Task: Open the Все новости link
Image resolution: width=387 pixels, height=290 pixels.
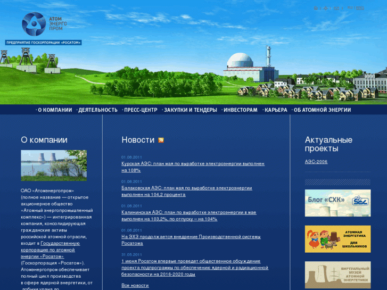Action: pyautogui.click(x=135, y=285)
